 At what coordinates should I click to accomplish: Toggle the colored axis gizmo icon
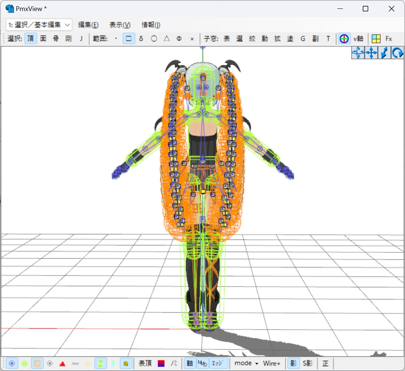[344, 39]
